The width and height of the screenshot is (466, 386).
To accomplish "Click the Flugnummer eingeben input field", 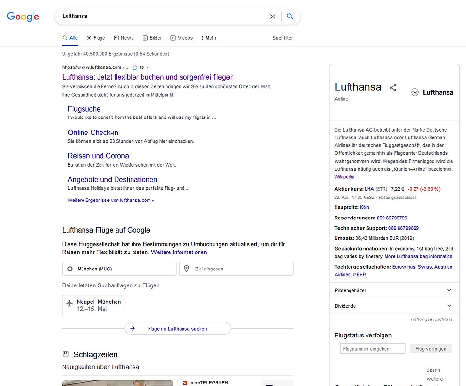I will [372, 349].
